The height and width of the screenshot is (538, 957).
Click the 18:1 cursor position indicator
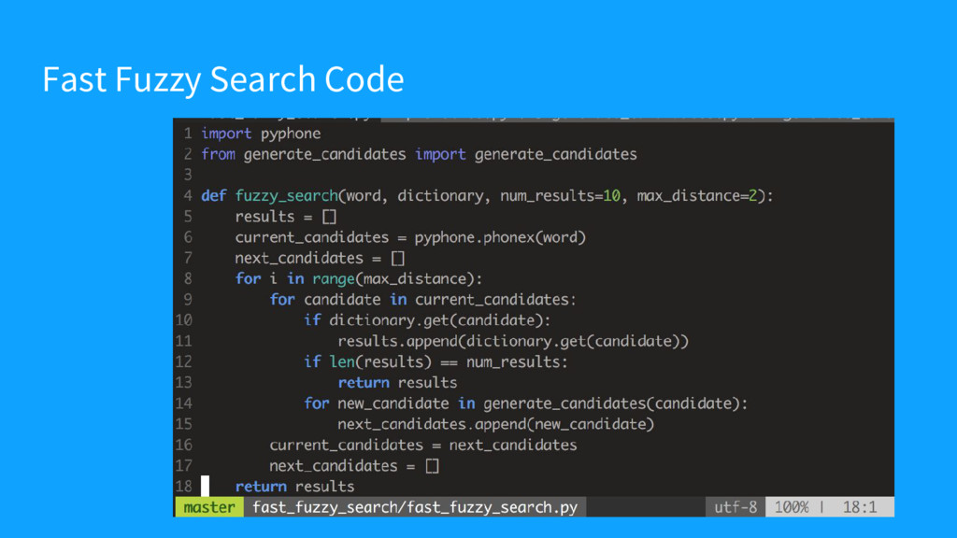point(860,507)
